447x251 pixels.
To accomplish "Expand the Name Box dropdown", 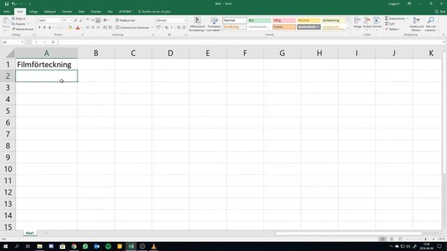I will coord(22,42).
